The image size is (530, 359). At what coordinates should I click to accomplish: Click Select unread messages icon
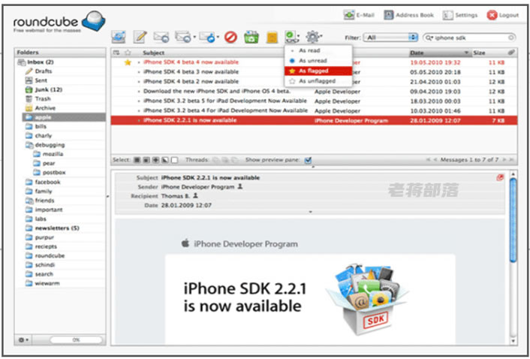[155, 160]
